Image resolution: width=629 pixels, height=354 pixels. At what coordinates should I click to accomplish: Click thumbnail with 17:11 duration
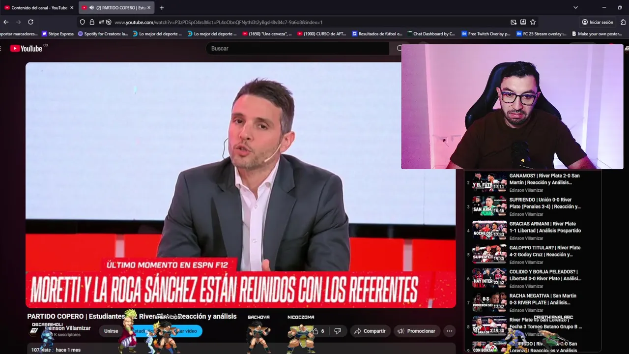tap(489, 182)
